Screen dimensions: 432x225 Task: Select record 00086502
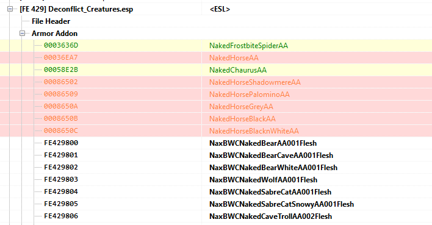coord(61,82)
